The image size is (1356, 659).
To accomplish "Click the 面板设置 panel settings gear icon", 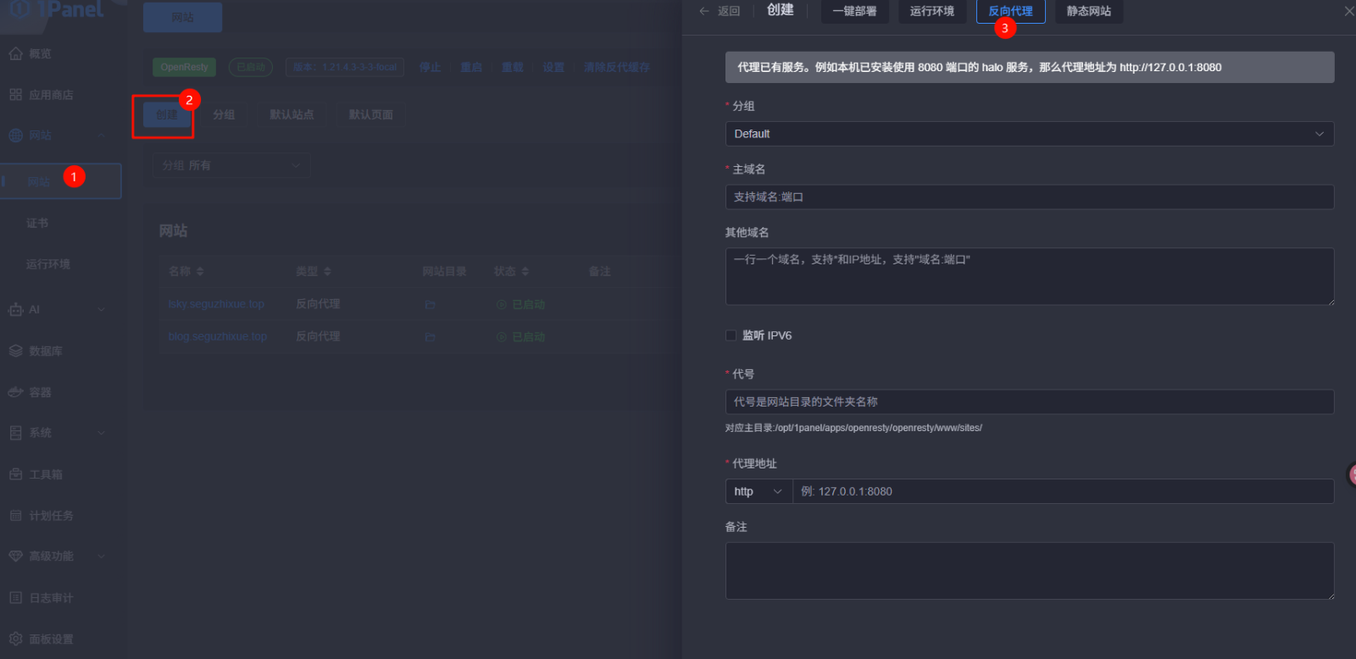I will 16,639.
